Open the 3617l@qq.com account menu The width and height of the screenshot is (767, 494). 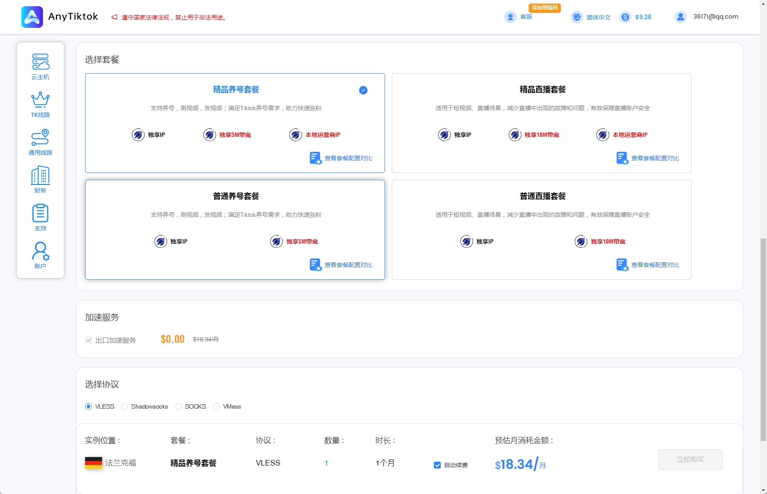[716, 17]
